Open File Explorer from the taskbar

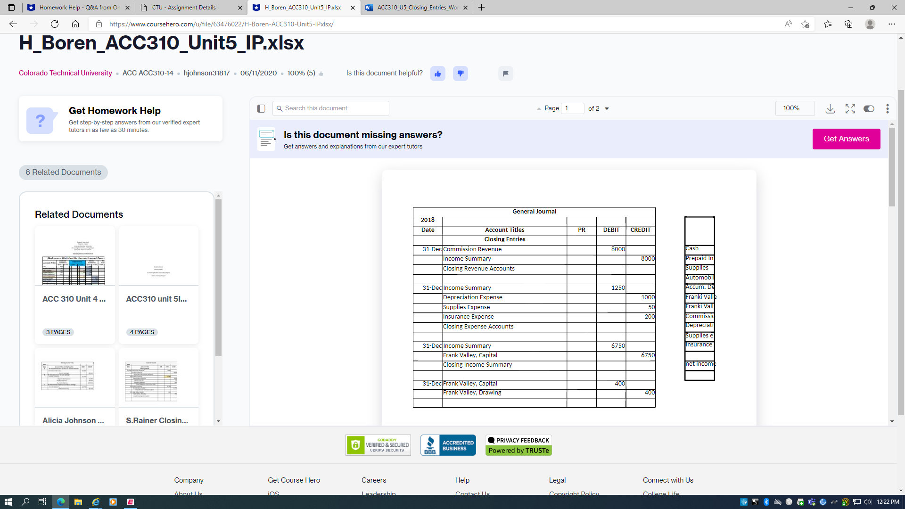pos(78,502)
